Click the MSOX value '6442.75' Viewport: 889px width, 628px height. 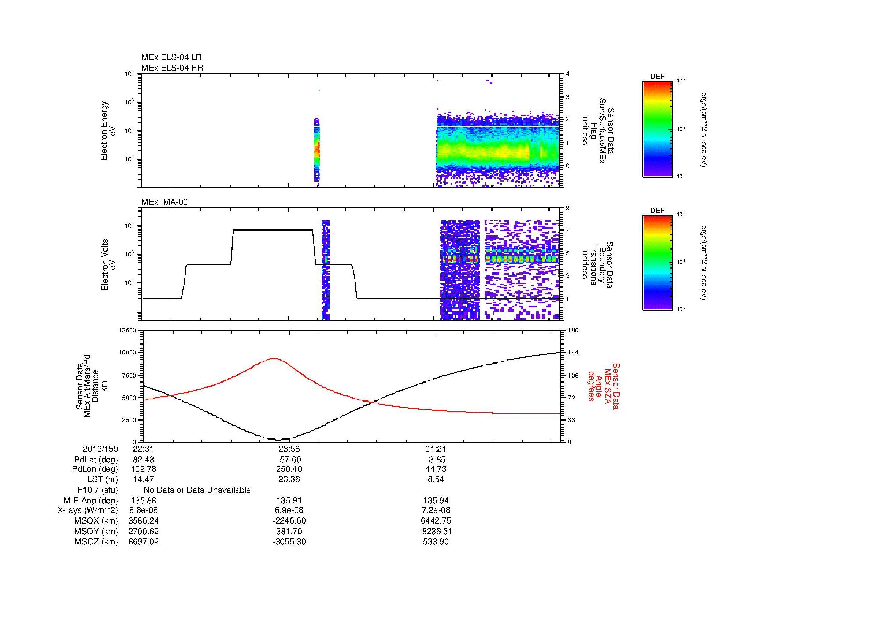436,521
